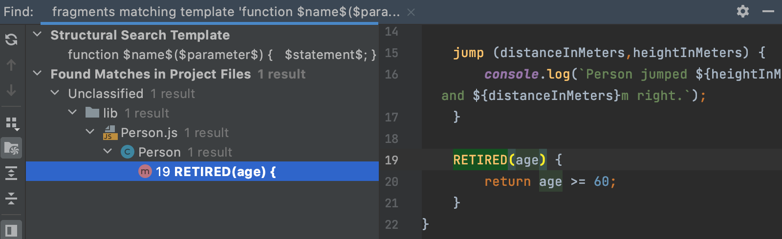Select the Person.js file result
The height and width of the screenshot is (239, 782).
coord(149,133)
